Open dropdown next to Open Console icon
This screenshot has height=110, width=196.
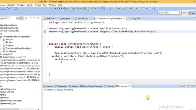[x=193, y=86]
